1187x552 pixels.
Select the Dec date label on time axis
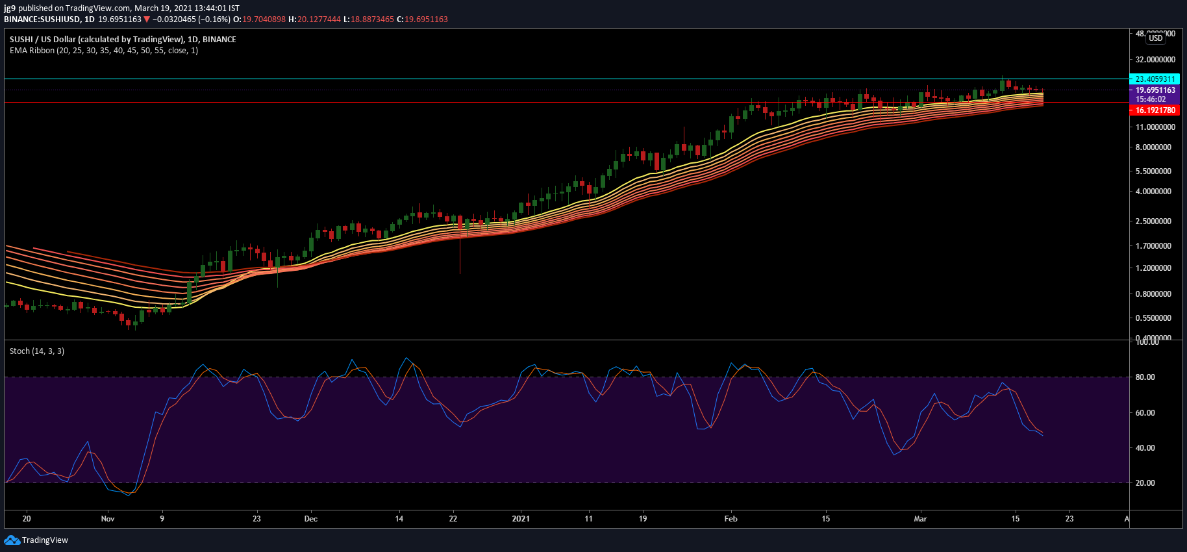(x=311, y=519)
